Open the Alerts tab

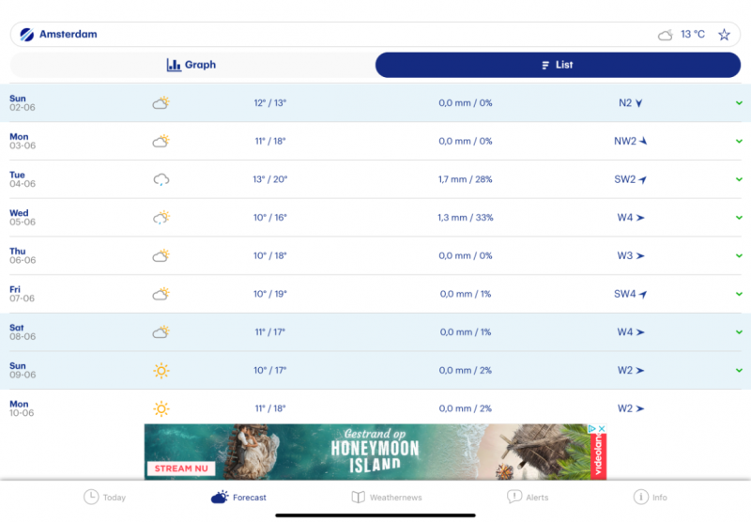(528, 498)
